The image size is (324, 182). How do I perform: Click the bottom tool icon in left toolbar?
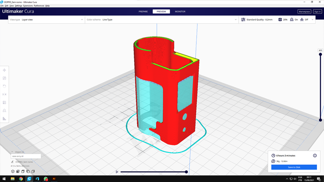pos(4,118)
